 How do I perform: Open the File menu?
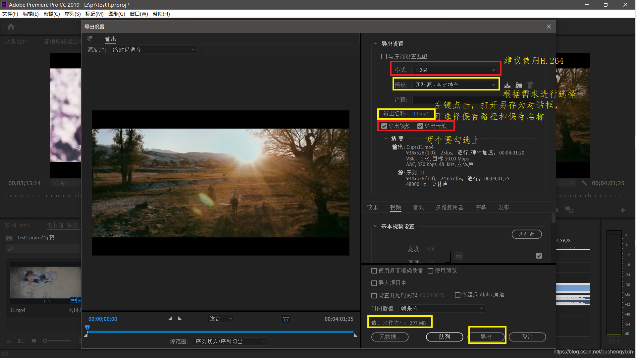10,14
